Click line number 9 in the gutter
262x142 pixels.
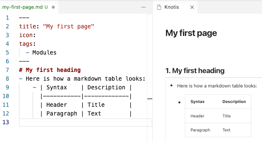[x=7, y=87]
